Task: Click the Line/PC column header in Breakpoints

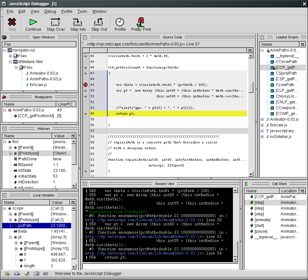Action: pos(66,104)
